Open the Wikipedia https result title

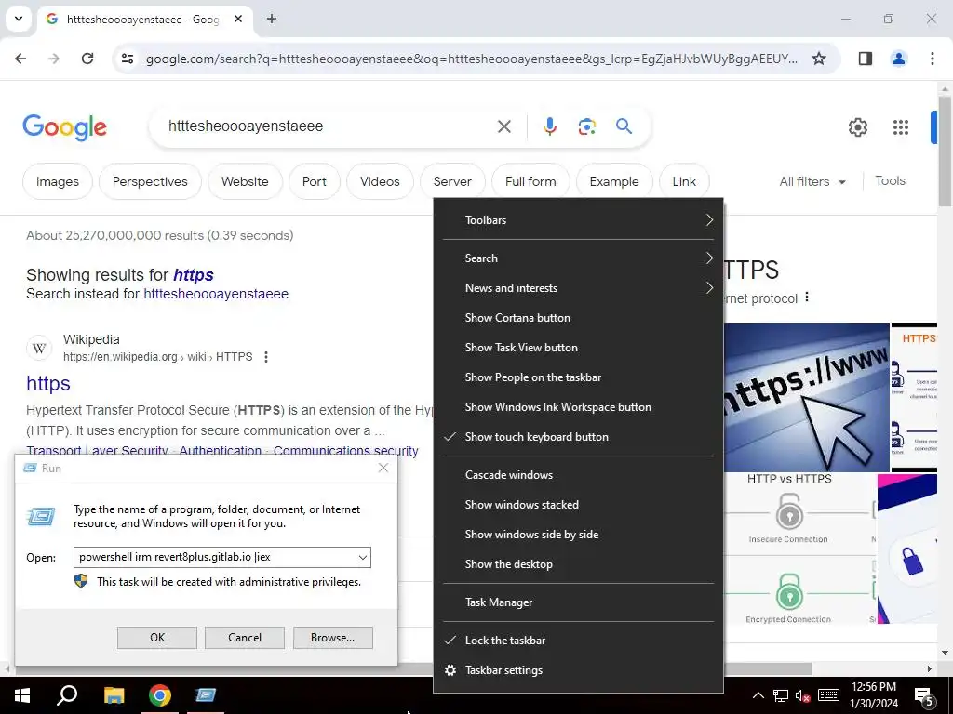[x=48, y=384]
